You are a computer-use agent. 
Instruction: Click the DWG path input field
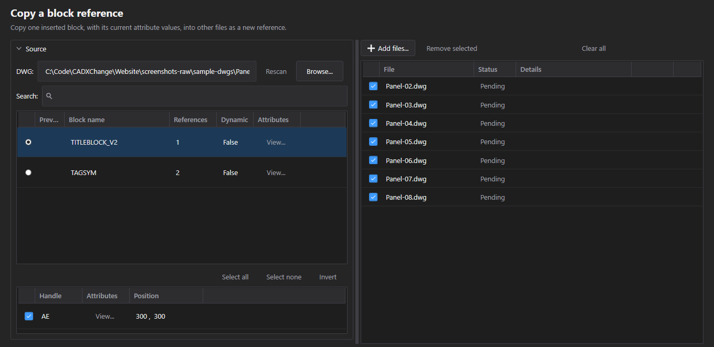point(147,71)
